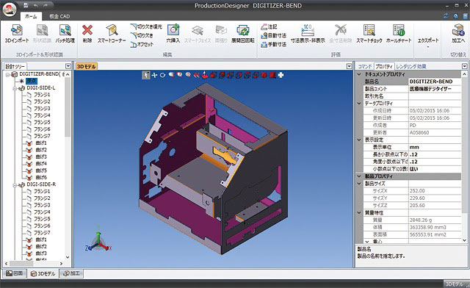This screenshot has height=288, width=470.
Task: Collapse the データプロパティ group
Action: point(359,103)
